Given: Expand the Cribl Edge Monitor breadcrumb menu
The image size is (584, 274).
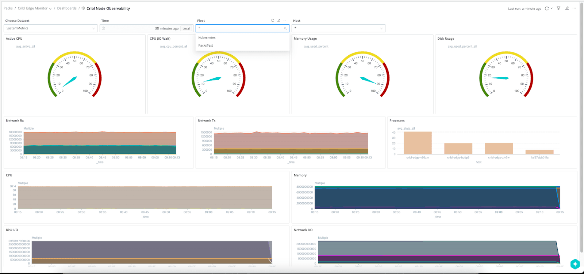Looking at the screenshot, I should 50,8.
